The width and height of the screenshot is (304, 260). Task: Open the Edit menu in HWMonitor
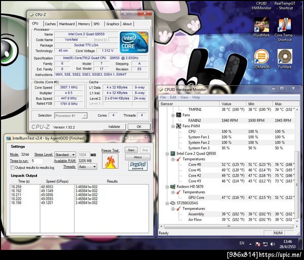173,98
